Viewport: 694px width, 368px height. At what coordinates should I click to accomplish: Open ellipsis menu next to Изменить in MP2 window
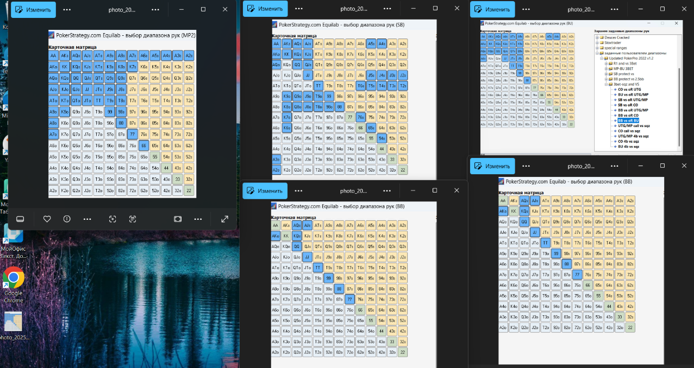click(67, 9)
